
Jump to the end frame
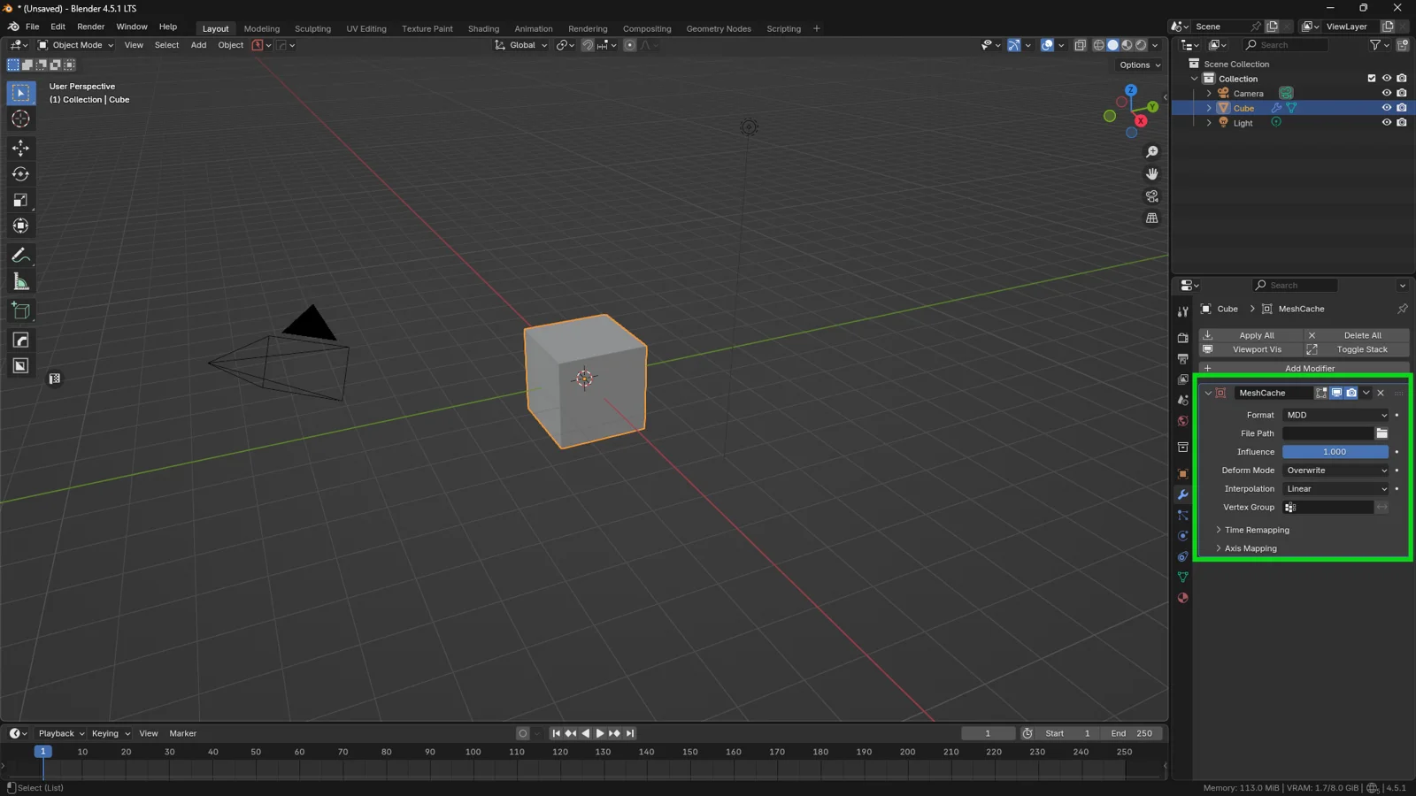coord(630,733)
